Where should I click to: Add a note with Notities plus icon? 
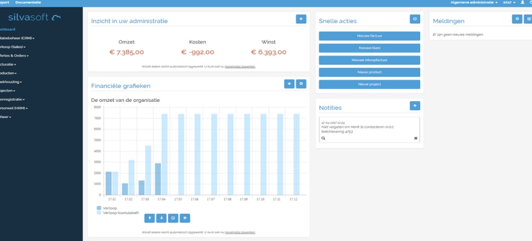click(415, 105)
